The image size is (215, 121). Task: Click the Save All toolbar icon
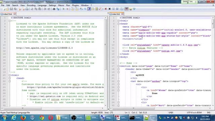(x=15, y=9)
